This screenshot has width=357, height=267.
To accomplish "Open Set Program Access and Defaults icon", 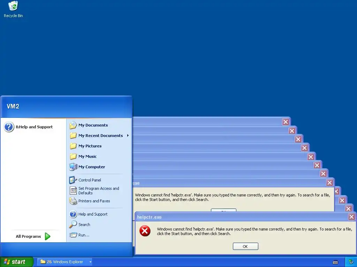I will pyautogui.click(x=73, y=191).
